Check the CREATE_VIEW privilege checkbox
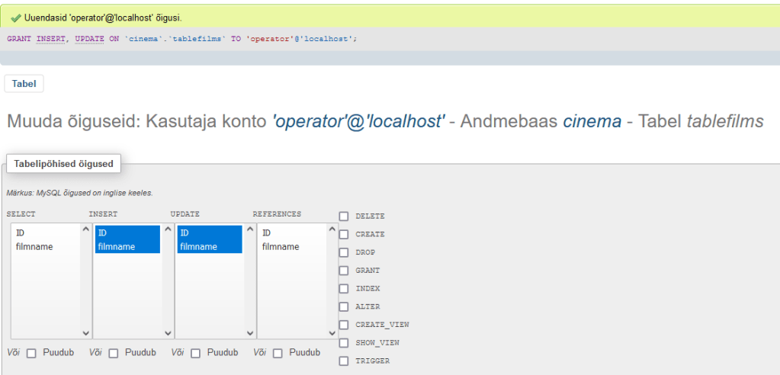The width and height of the screenshot is (780, 375). [x=344, y=325]
